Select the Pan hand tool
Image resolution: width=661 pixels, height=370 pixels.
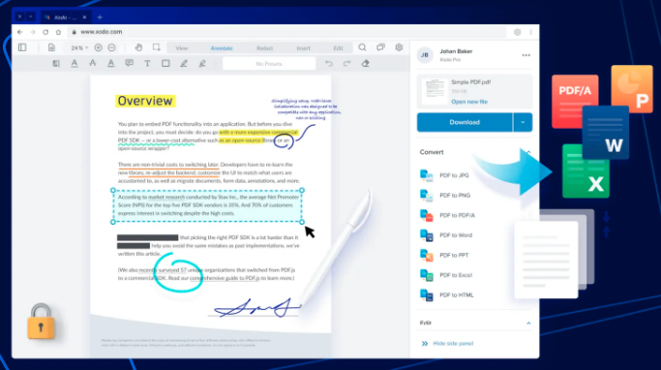pyautogui.click(x=138, y=47)
